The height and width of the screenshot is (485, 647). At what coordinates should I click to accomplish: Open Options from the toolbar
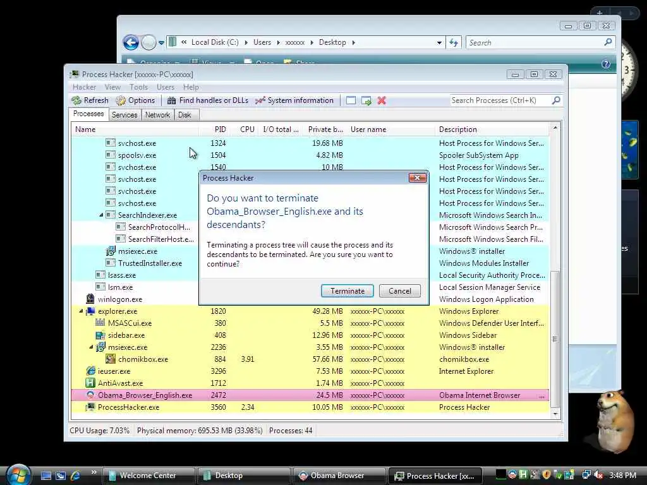coord(135,100)
